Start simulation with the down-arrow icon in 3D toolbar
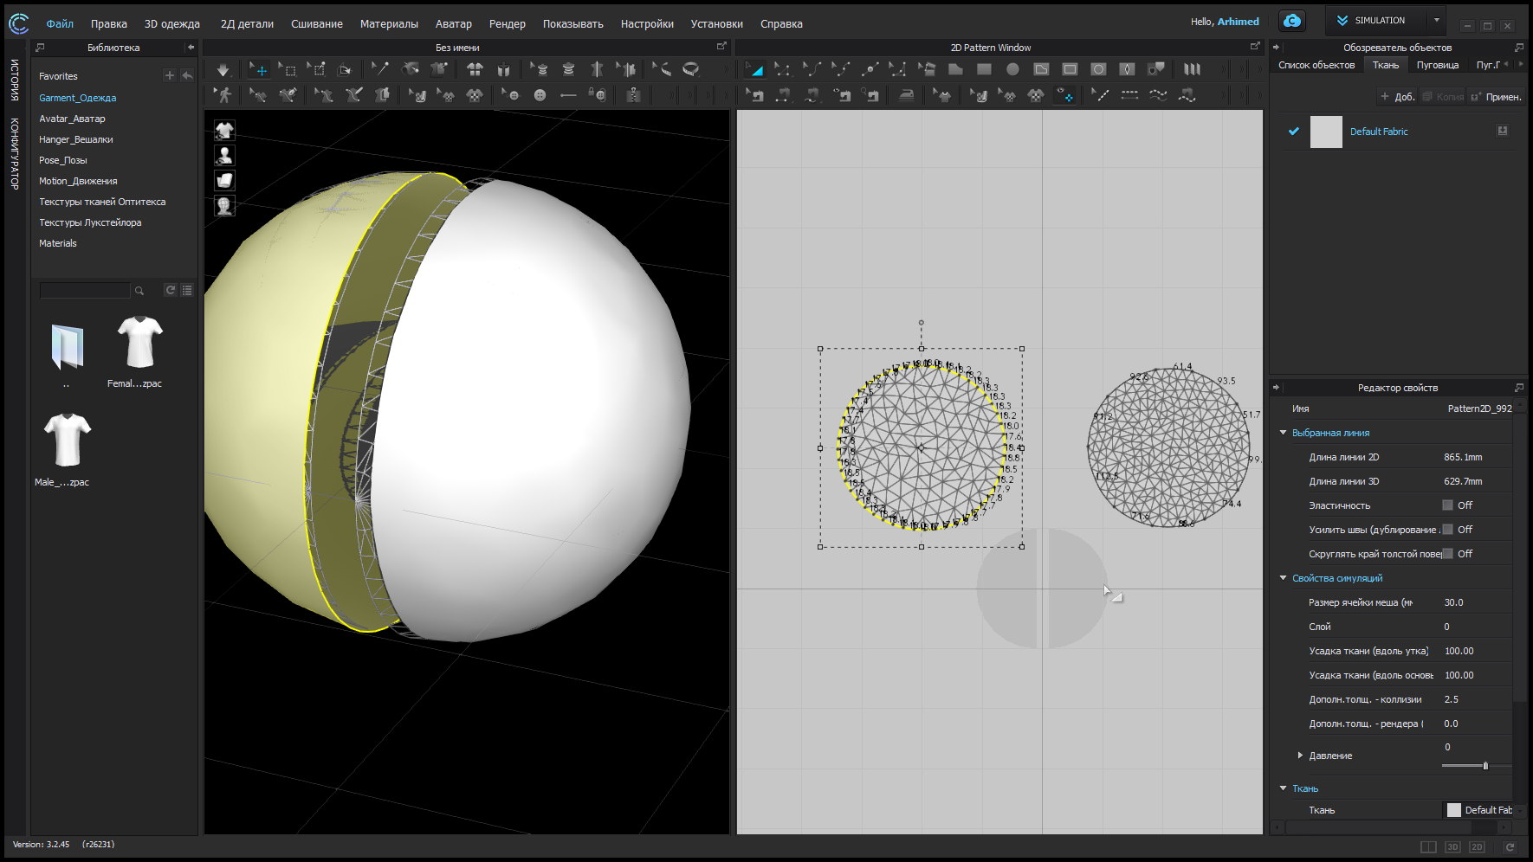 click(x=223, y=70)
